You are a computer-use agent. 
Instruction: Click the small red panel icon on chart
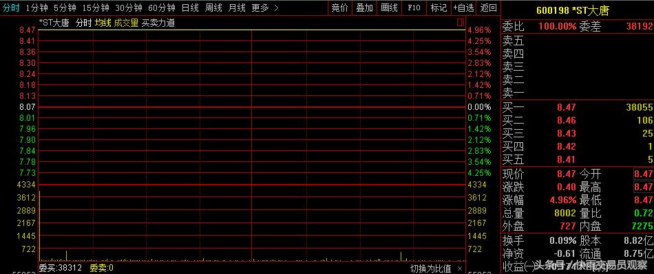[461, 22]
